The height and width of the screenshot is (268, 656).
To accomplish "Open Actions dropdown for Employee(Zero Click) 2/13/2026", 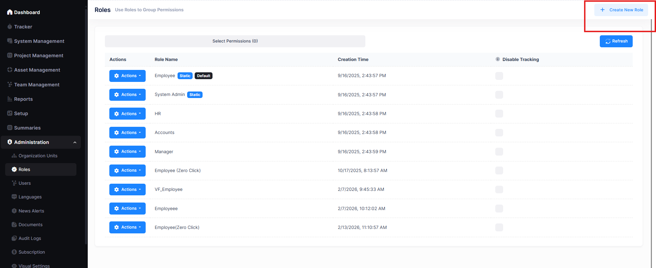I will [127, 227].
